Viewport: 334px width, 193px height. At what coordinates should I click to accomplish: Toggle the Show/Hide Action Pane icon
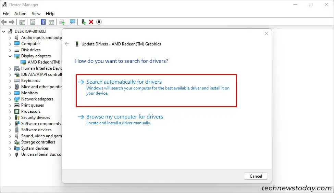click(x=51, y=22)
